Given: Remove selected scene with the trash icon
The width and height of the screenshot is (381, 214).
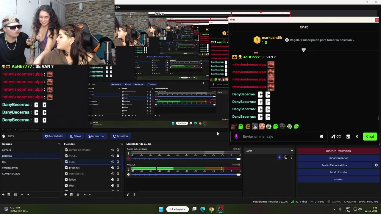Looking at the screenshot, I should (x=9, y=195).
